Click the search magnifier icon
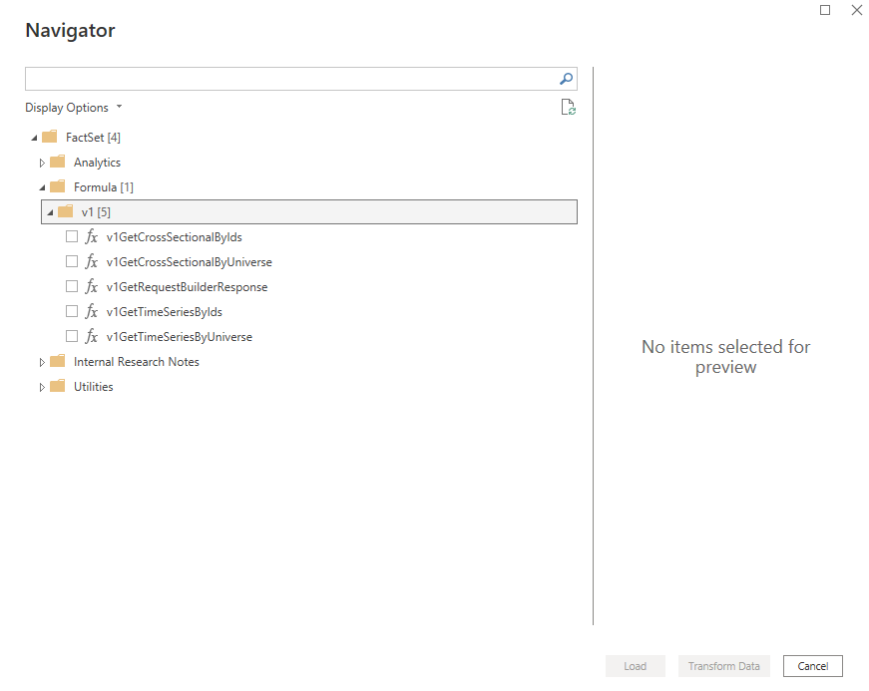 566,78
